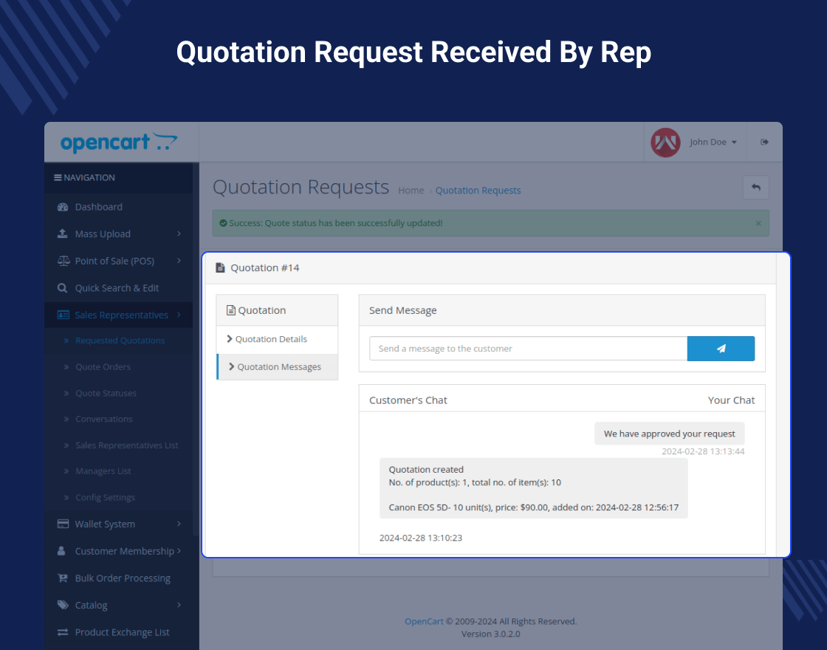Toggle the NAVIGATION hamburger icon
The image size is (827, 650).
coord(58,178)
